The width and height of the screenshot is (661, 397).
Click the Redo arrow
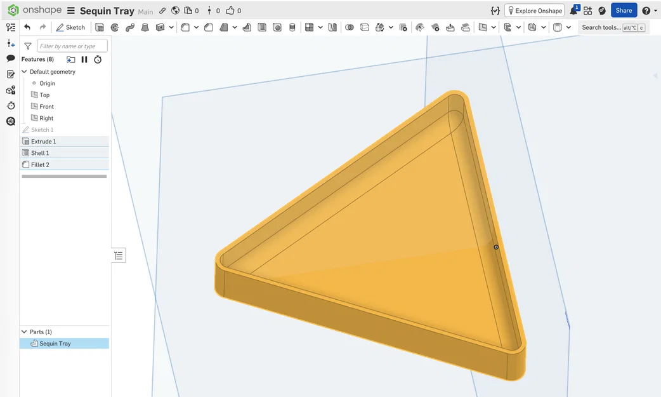(x=43, y=27)
